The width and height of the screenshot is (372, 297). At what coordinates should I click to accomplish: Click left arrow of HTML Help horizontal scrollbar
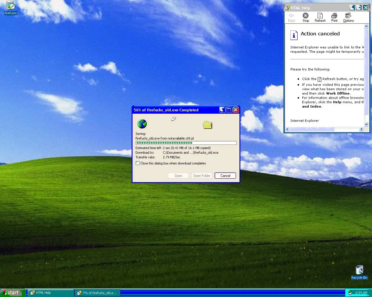(287, 129)
